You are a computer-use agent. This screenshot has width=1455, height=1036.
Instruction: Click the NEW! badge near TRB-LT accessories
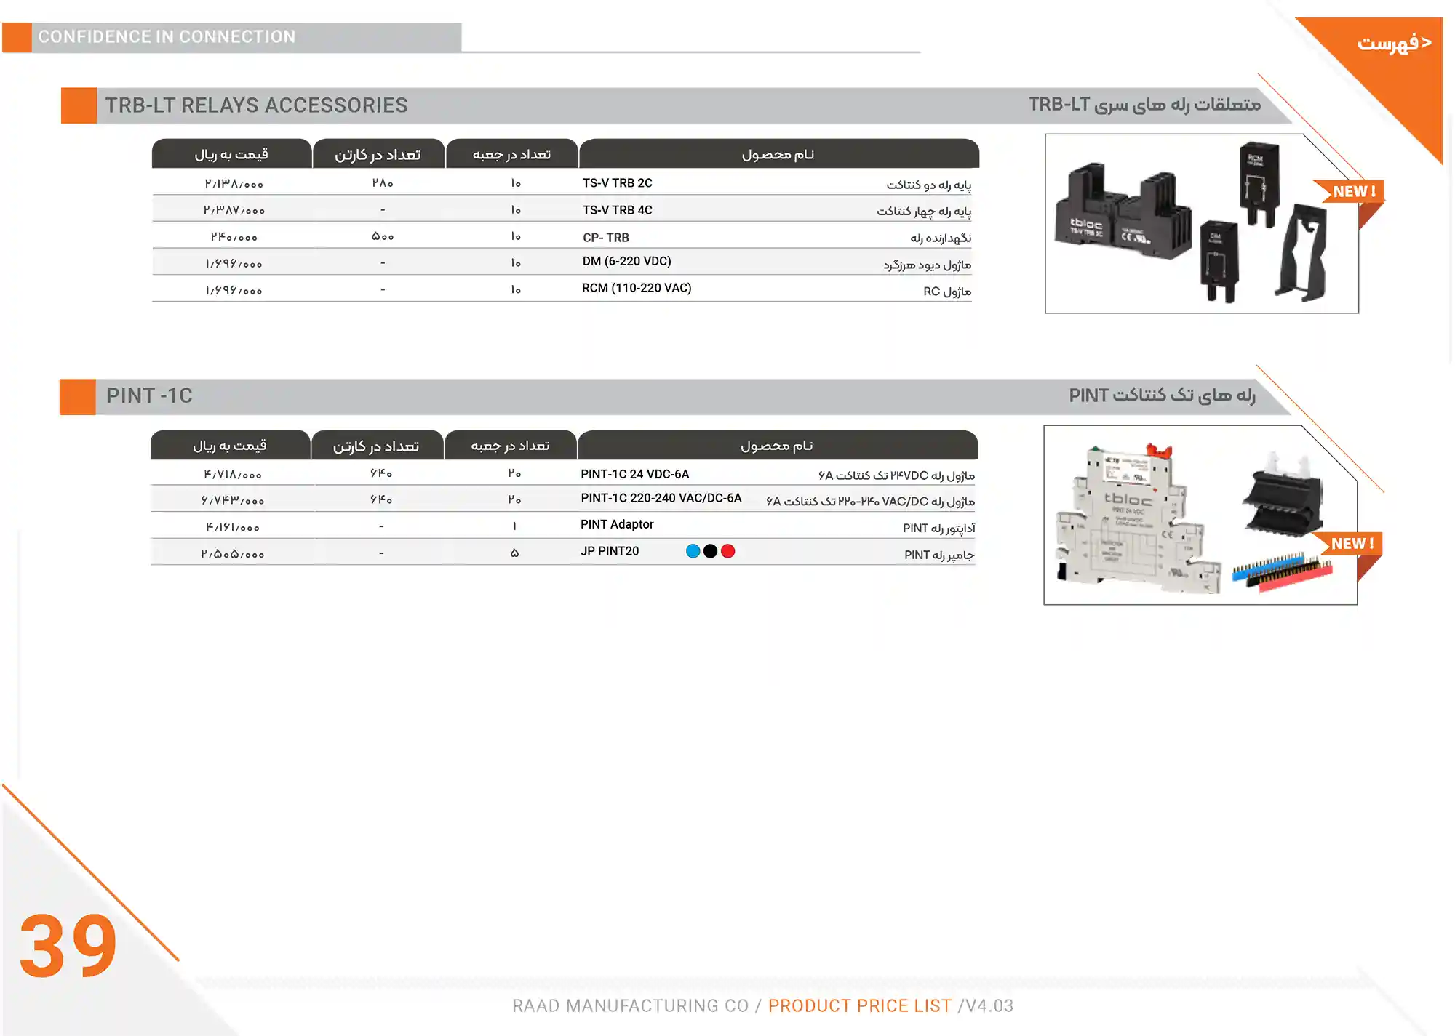pyautogui.click(x=1355, y=191)
